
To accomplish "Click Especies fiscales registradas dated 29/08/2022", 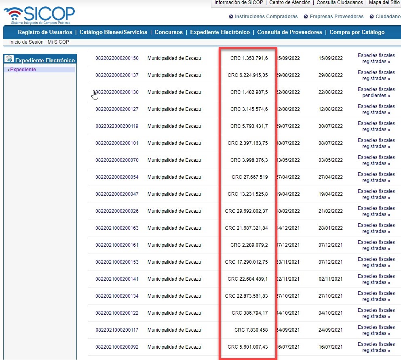I will [376, 76].
